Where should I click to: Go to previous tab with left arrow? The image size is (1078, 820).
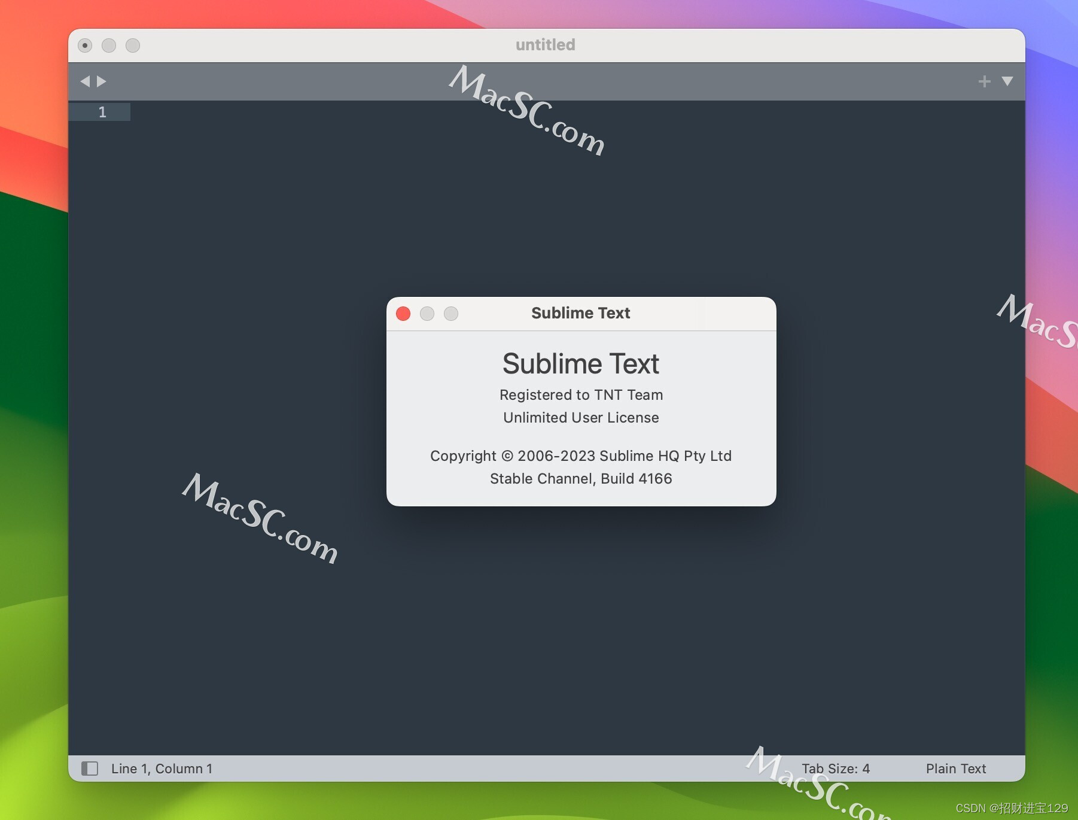pos(85,81)
